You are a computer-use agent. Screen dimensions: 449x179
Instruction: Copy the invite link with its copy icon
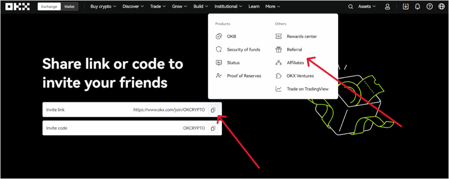(x=213, y=109)
